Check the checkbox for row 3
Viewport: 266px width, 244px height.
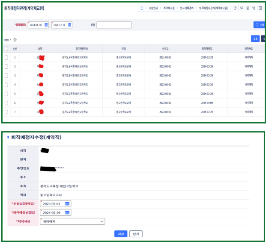(x=6, y=76)
